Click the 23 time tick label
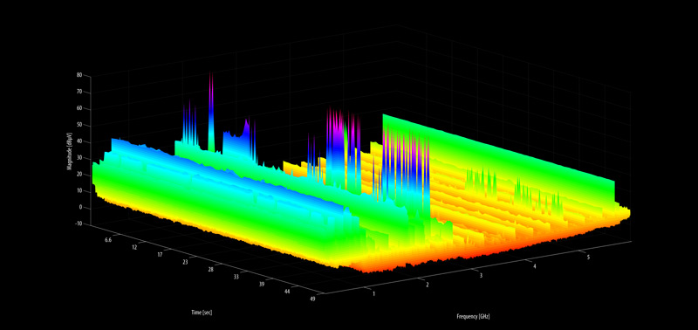Viewport: 698px width, 330px height. [x=185, y=262]
